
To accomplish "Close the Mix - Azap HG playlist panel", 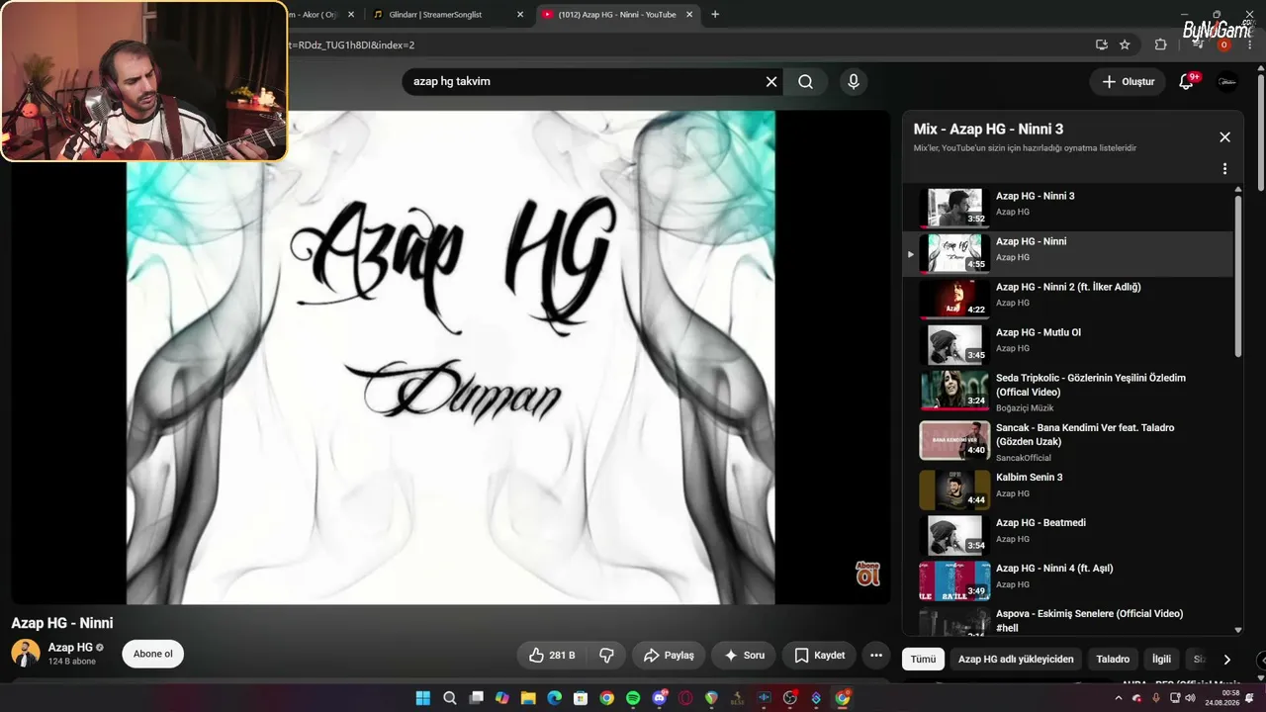I will [x=1224, y=137].
